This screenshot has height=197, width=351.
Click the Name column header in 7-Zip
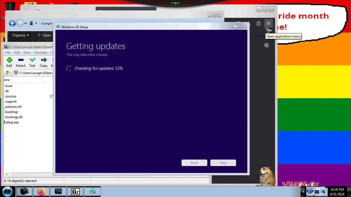tap(24, 80)
